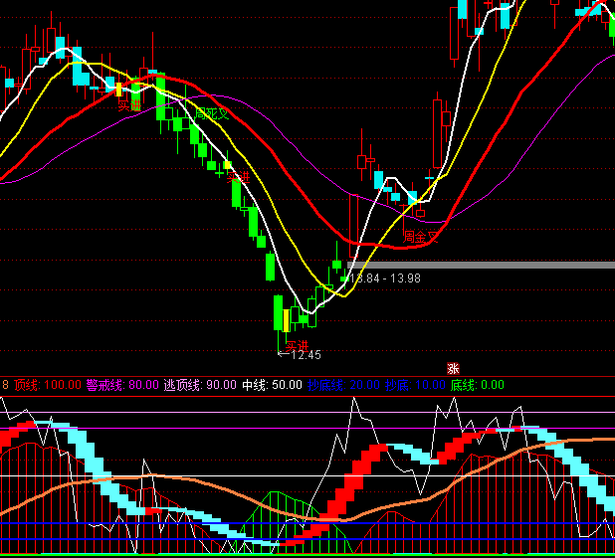Select the 抄底线: 20.00 indicator label
This screenshot has width=615, height=558.
(x=343, y=385)
